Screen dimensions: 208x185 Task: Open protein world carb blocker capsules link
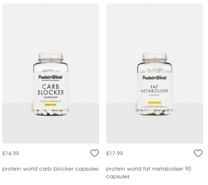[50, 169]
